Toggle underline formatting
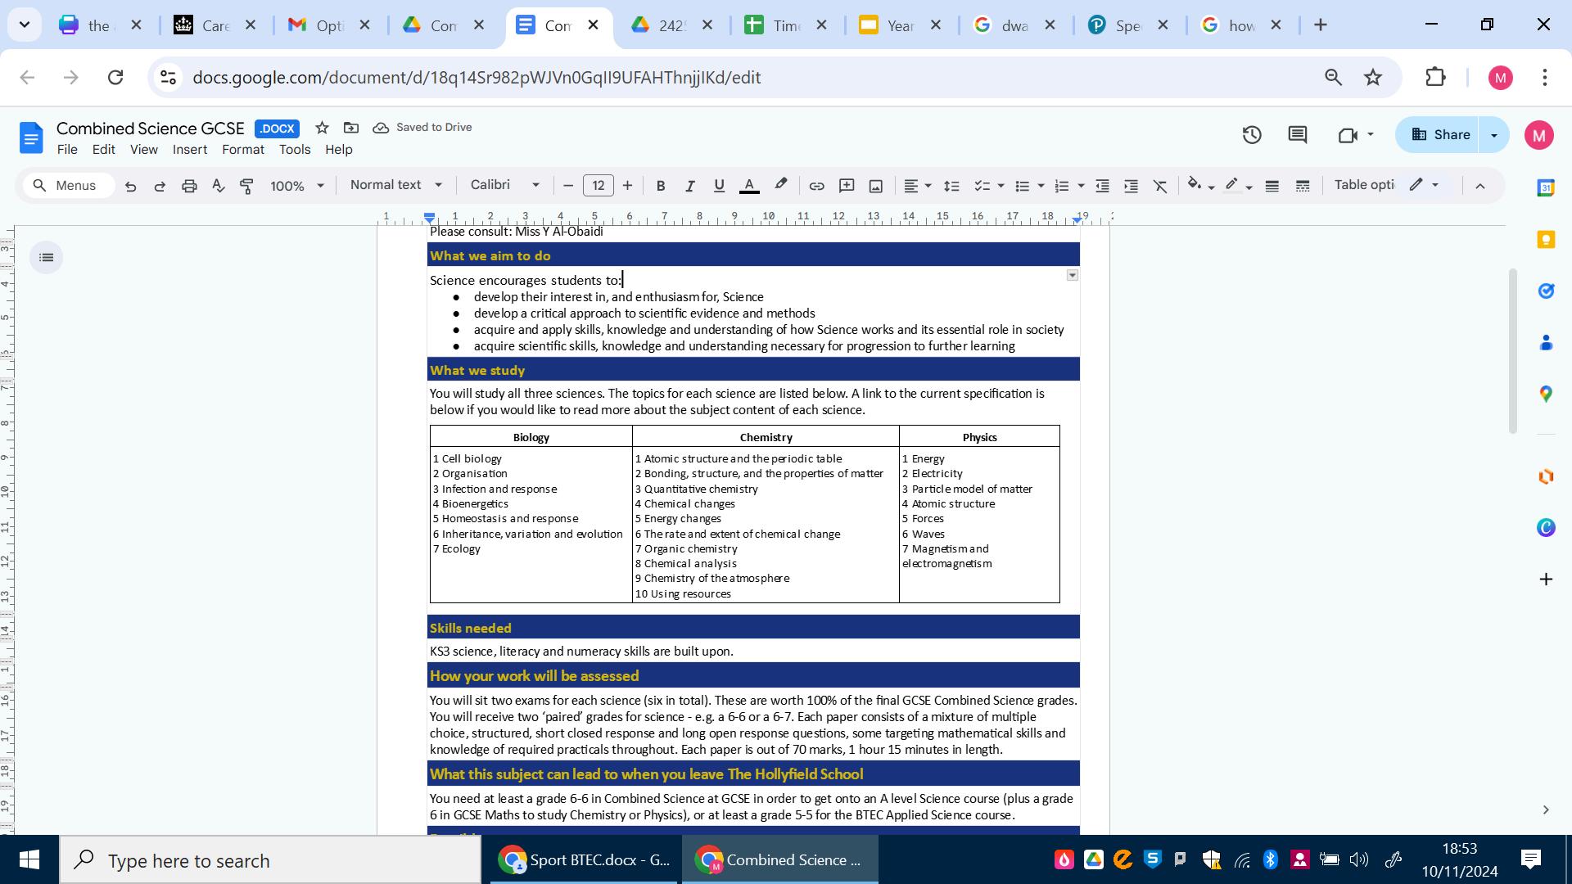The width and height of the screenshot is (1572, 884). point(719,186)
